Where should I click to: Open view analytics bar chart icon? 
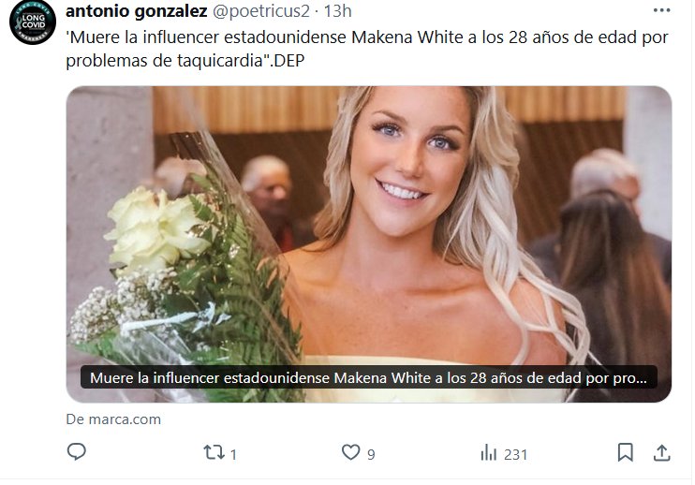488,452
